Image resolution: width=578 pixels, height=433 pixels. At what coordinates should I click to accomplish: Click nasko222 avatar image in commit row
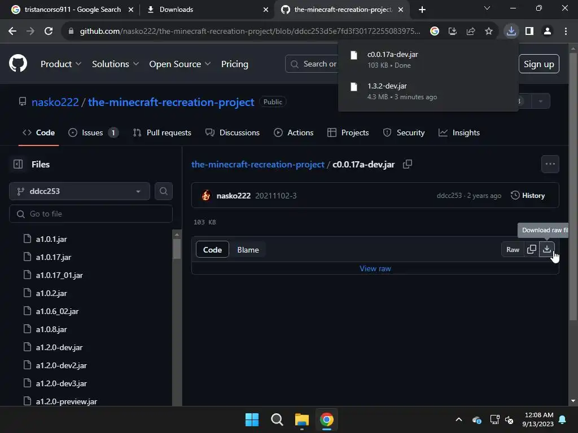pyautogui.click(x=206, y=196)
